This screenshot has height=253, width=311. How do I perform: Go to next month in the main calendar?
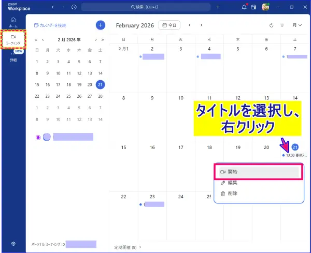(x=201, y=25)
